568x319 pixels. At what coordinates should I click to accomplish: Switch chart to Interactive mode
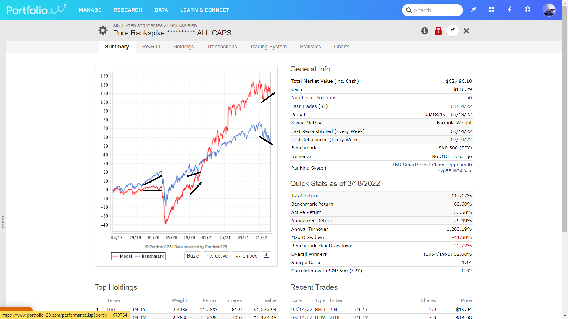[216, 256]
